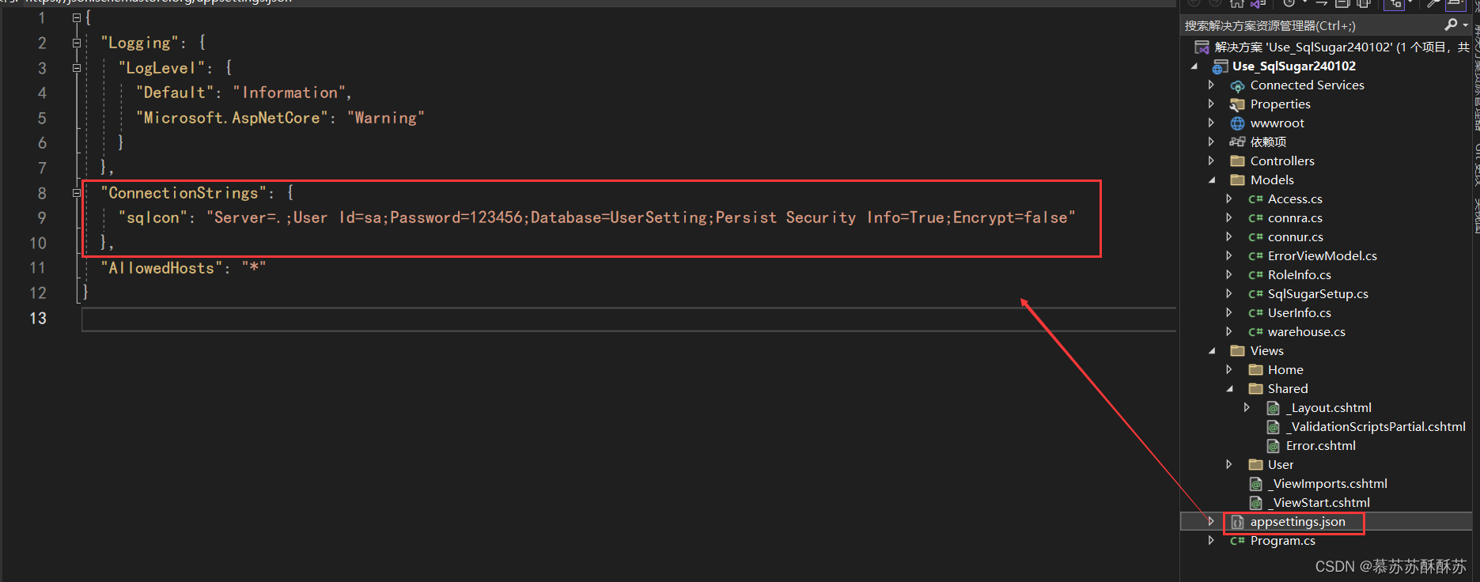Collapse the Models folder
This screenshot has width=1480, height=582.
pos(1211,180)
